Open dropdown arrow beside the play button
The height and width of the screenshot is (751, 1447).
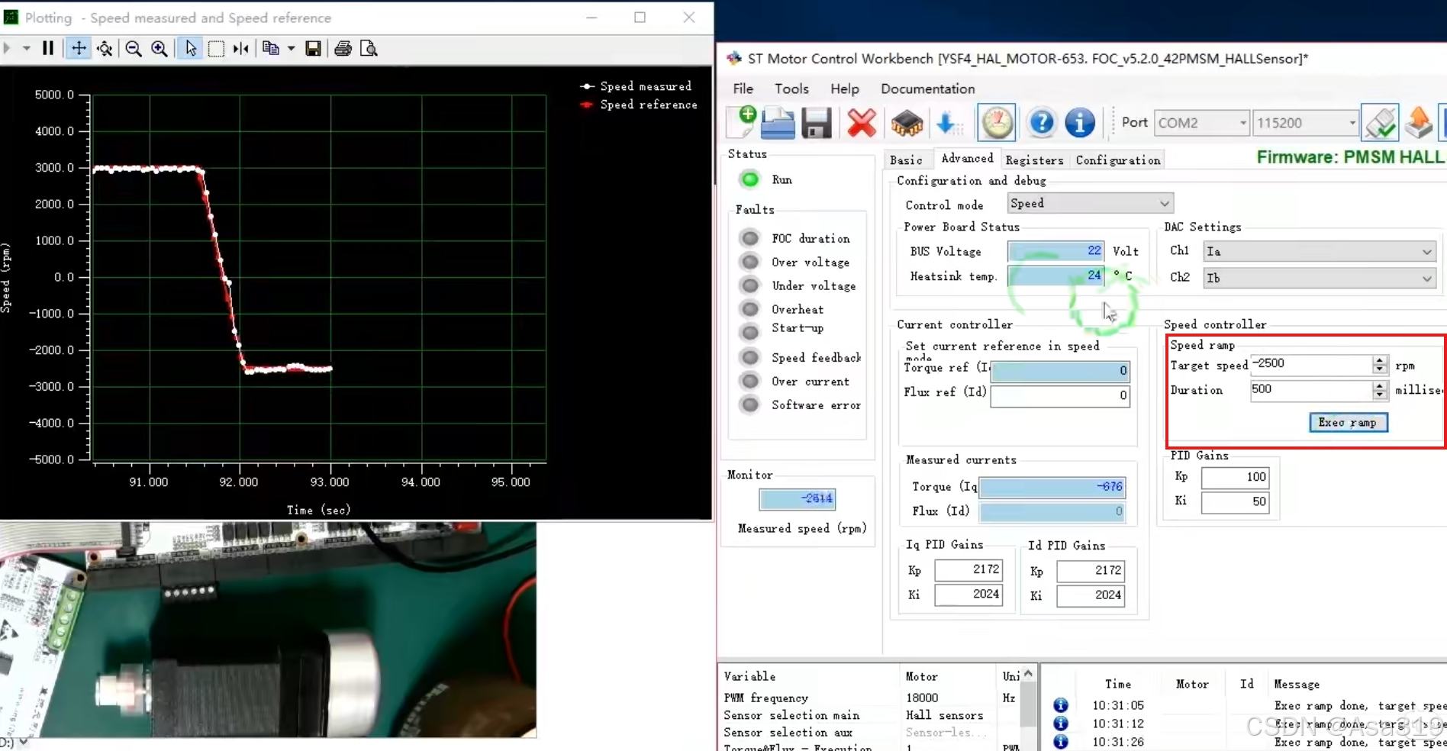tap(26, 48)
